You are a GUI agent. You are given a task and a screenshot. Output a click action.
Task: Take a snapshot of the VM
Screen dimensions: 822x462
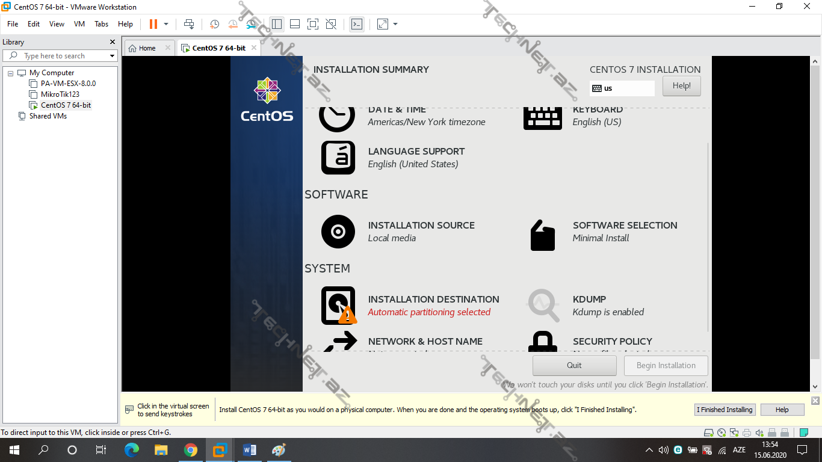coord(214,24)
